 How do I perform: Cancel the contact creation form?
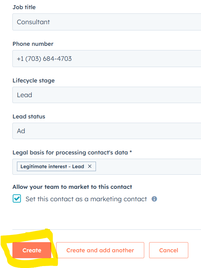169,250
